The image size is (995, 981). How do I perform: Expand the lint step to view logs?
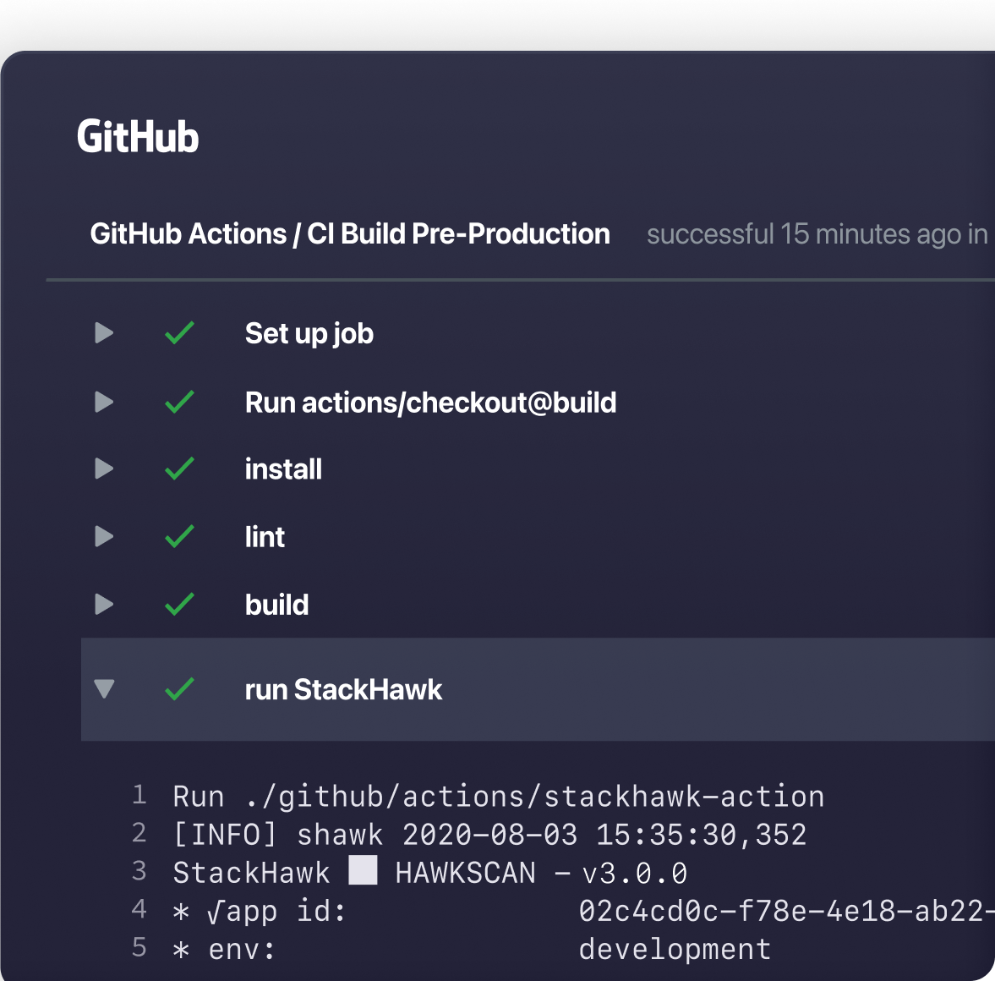103,536
